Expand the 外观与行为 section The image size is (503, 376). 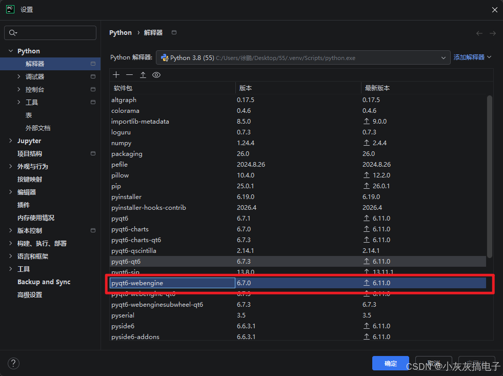click(x=11, y=166)
